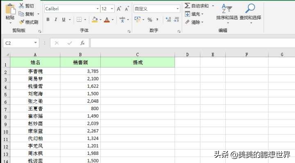Click the 销售额 header cell
The image size is (295, 163).
(x=80, y=62)
